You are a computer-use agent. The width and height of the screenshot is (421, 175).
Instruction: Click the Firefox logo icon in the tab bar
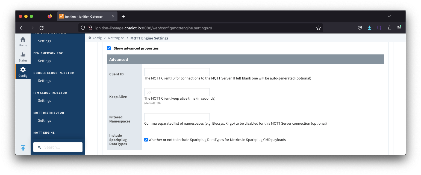pos(49,16)
